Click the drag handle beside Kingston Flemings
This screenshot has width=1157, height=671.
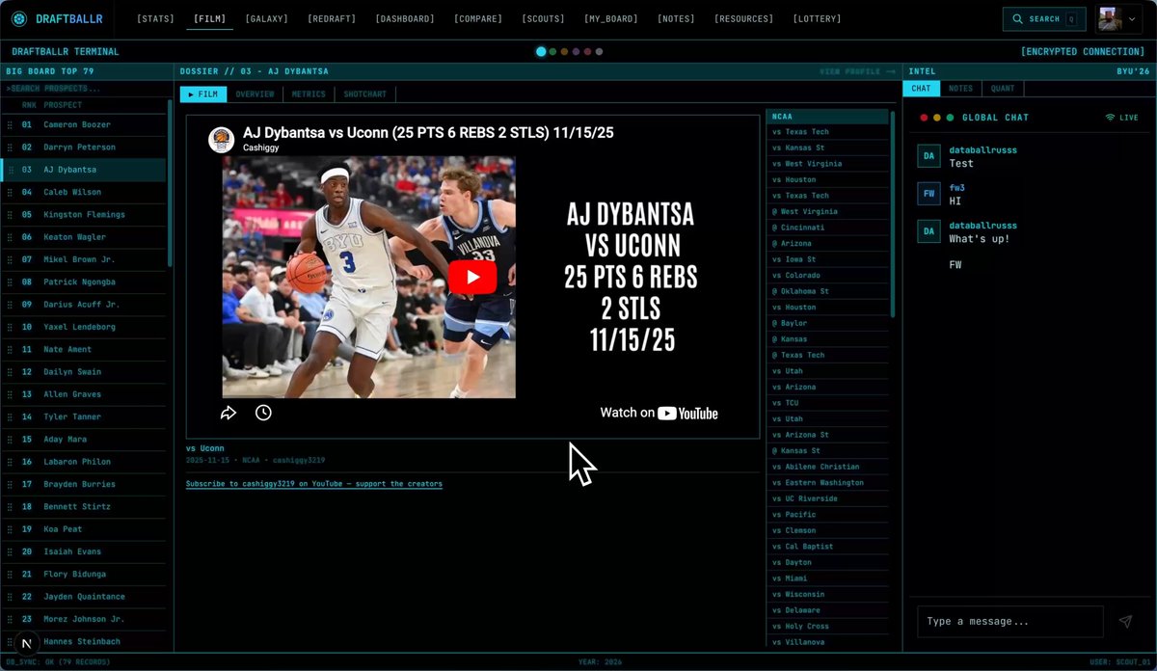click(11, 215)
